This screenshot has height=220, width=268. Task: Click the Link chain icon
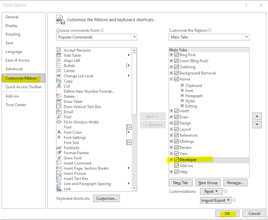pyautogui.click(x=59, y=189)
